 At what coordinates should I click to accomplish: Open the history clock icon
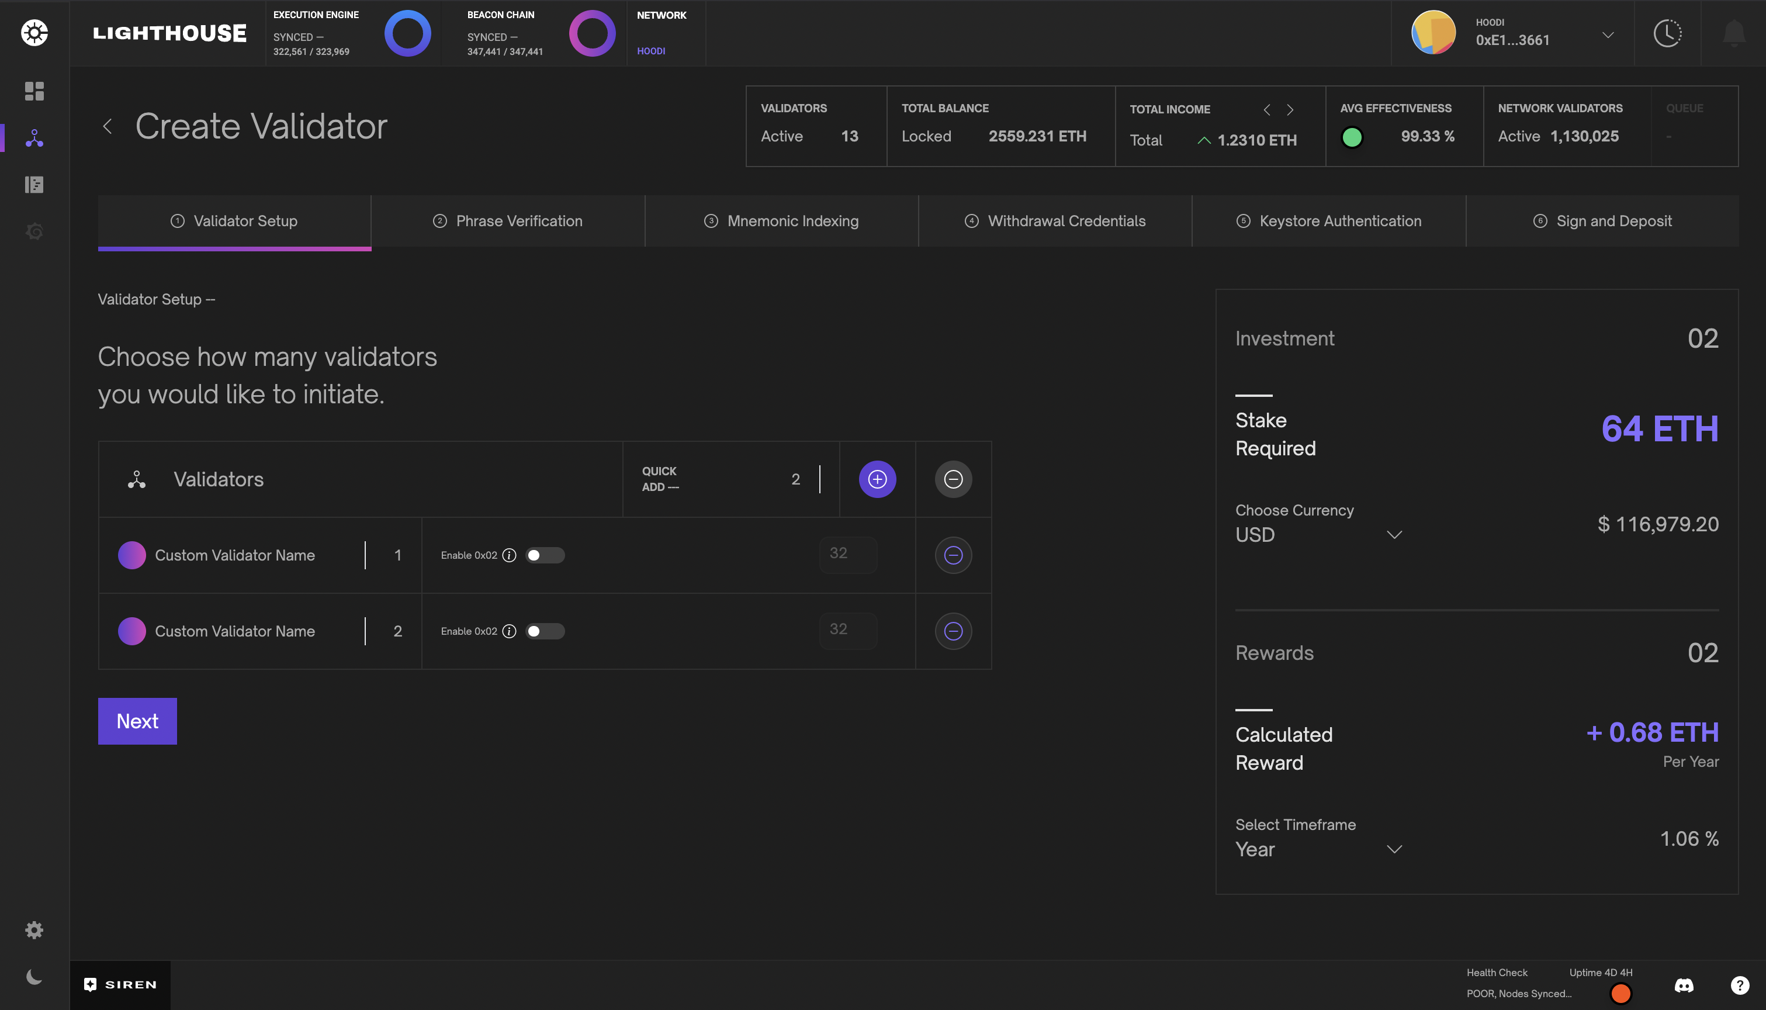(1668, 33)
